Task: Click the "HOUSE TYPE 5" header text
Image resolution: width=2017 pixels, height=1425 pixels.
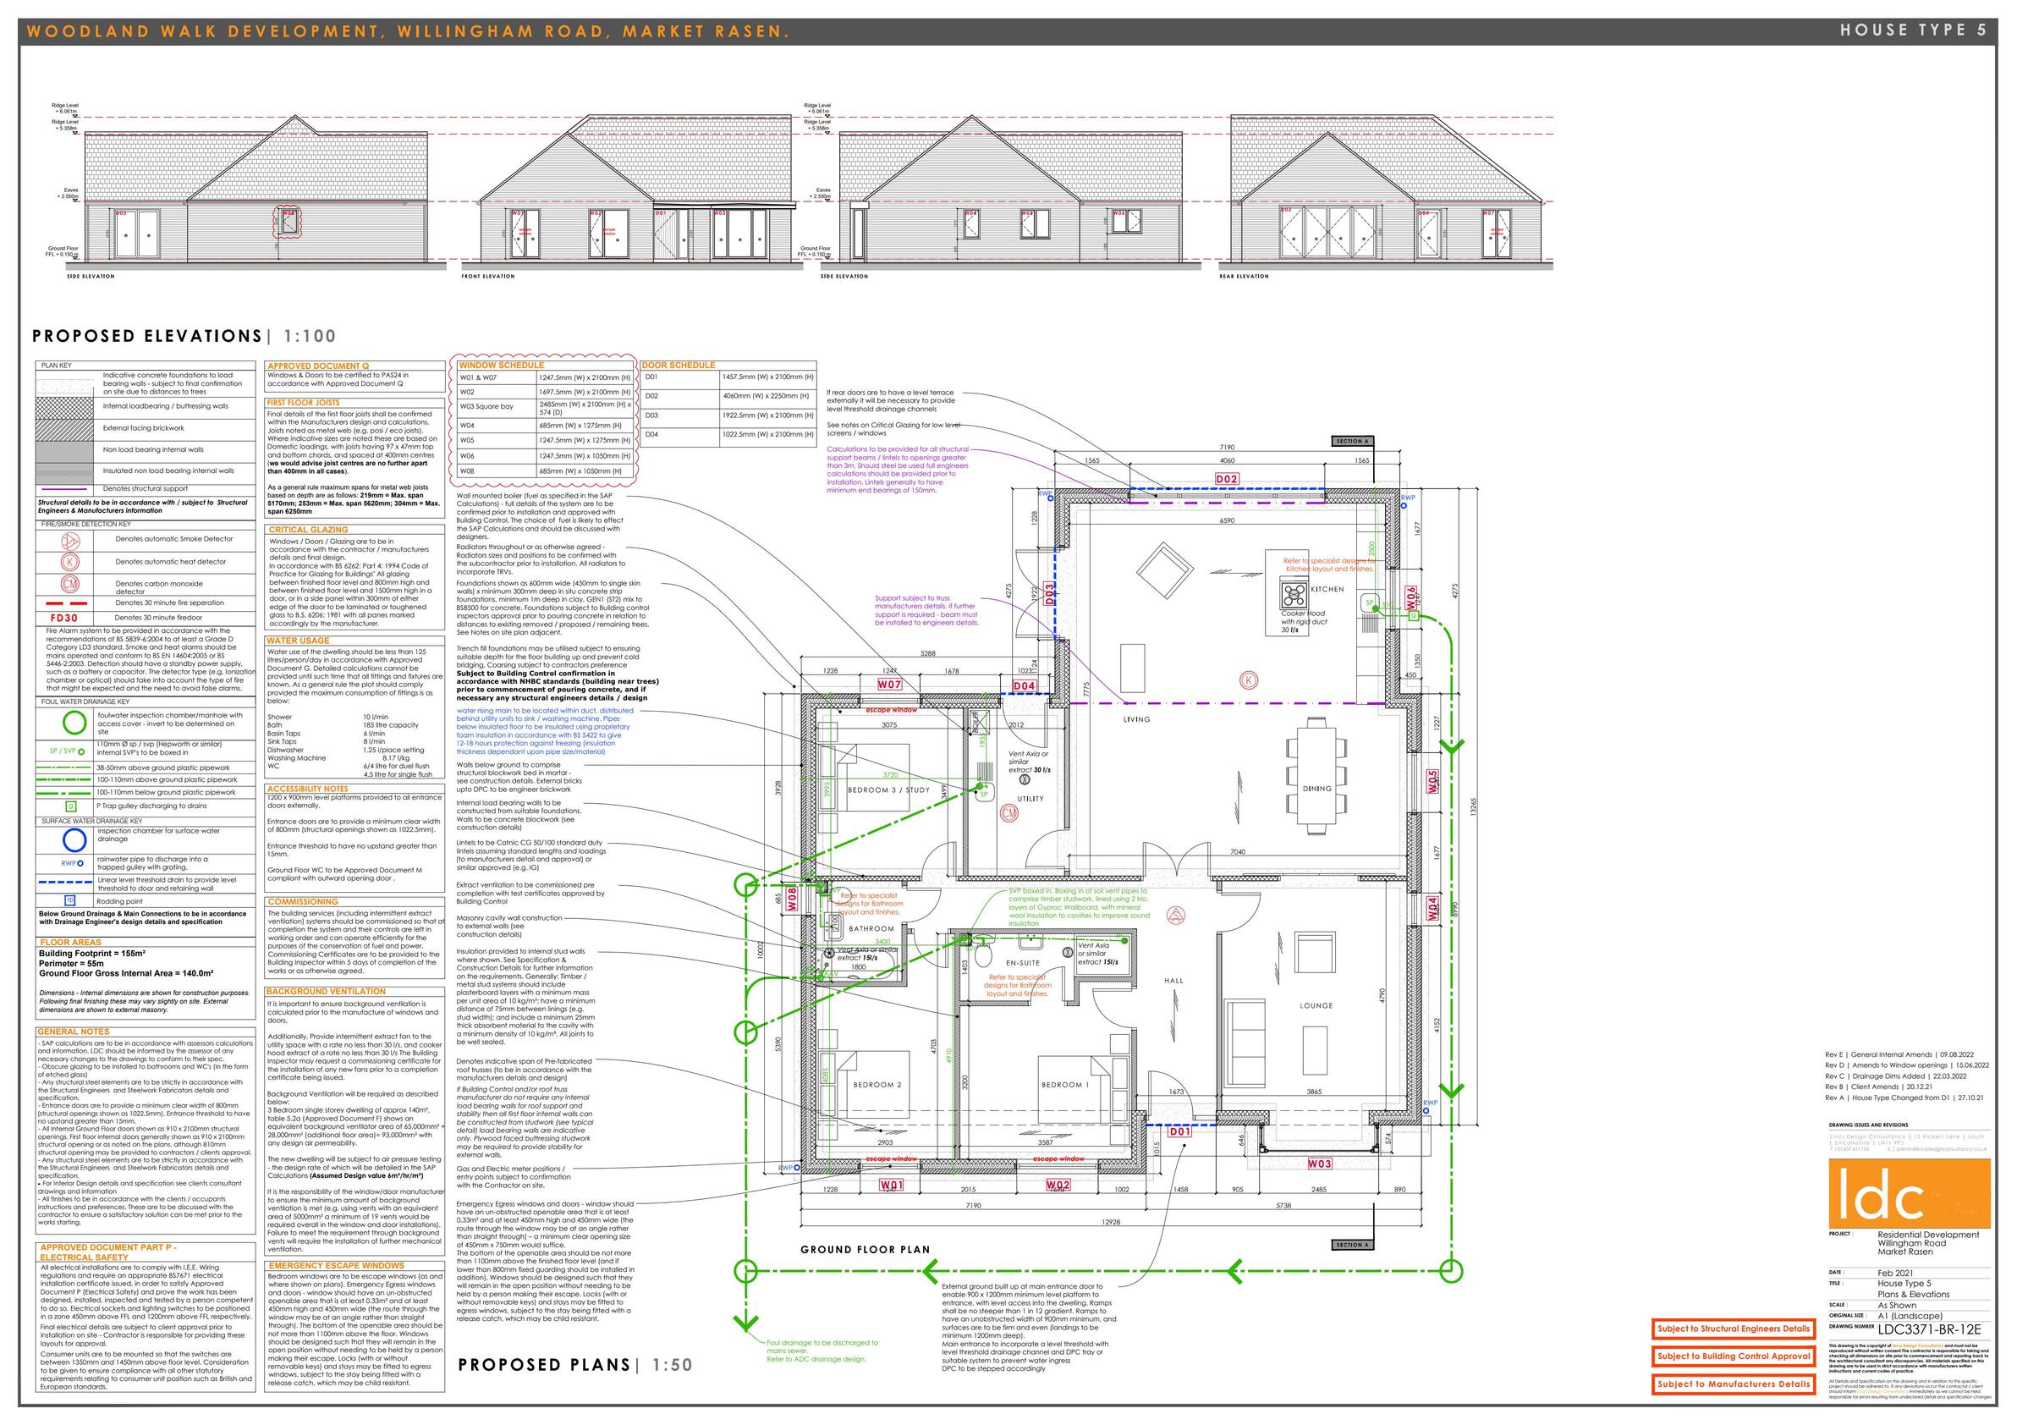Action: [1912, 30]
